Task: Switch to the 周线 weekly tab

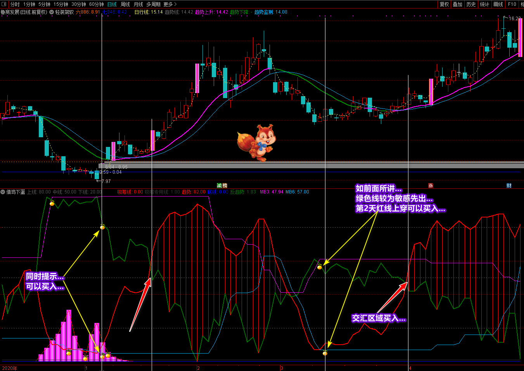Action: pyautogui.click(x=125, y=4)
